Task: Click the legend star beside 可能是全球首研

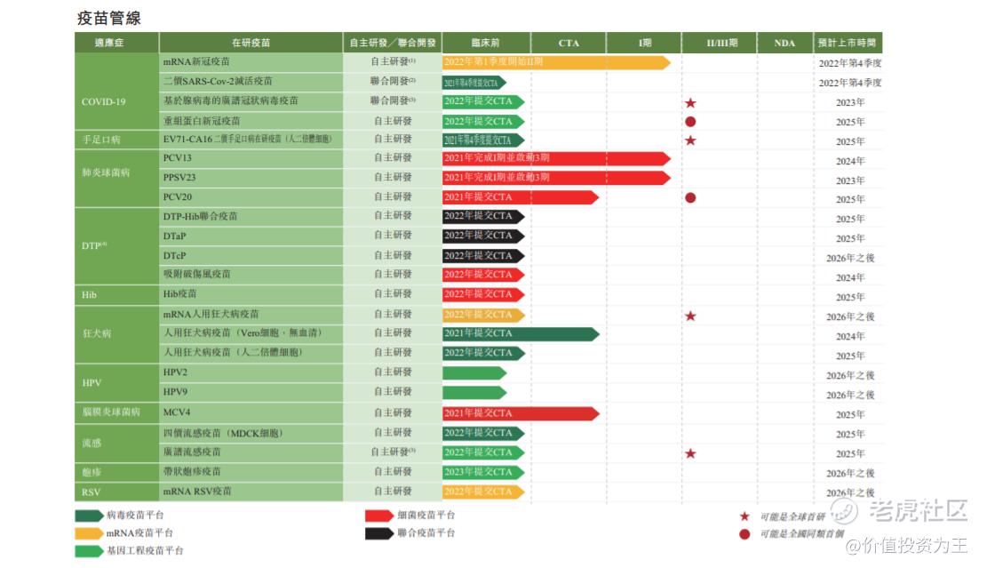Action: (744, 516)
